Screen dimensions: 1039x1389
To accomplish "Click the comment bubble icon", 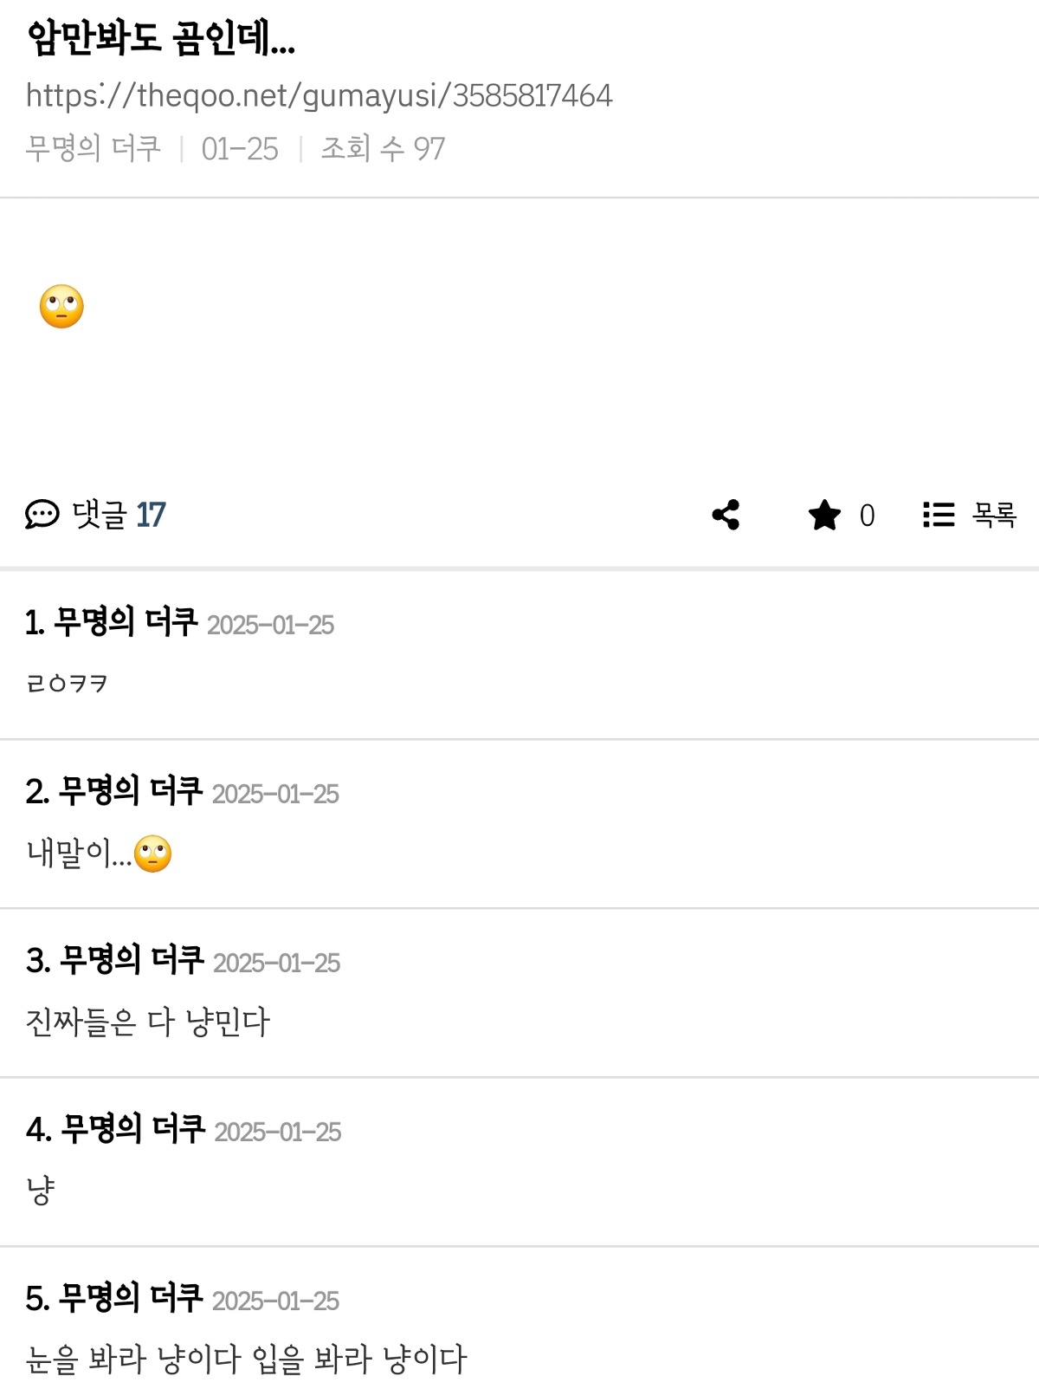I will (42, 515).
